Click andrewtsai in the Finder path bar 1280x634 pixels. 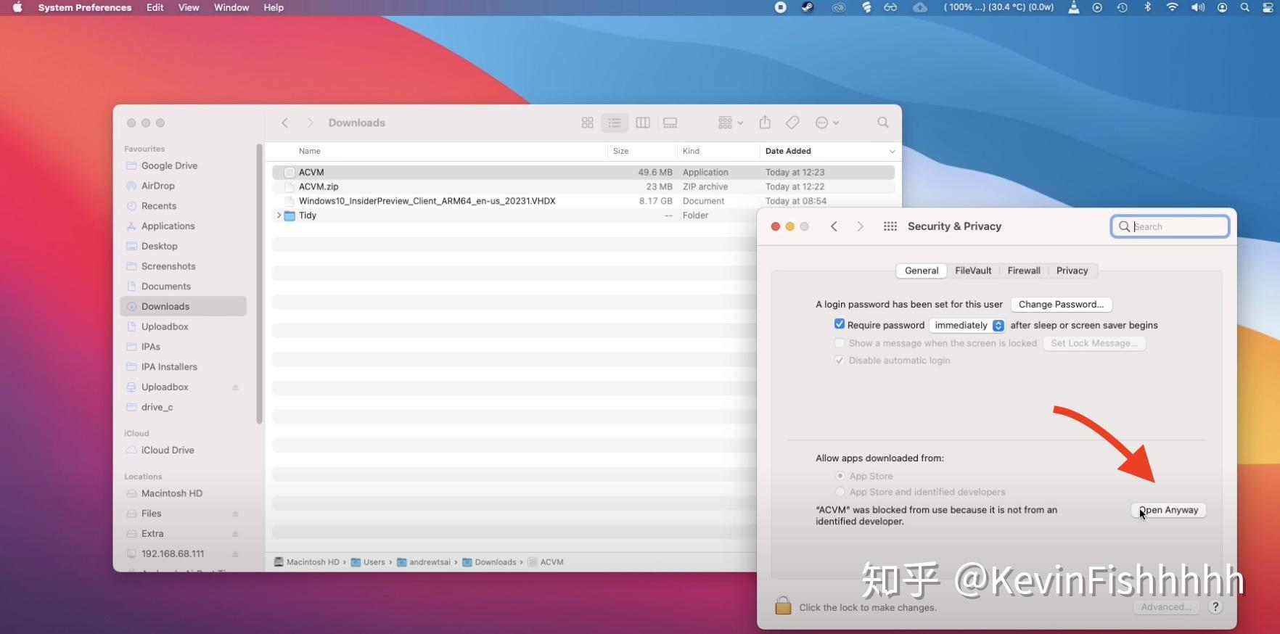tap(424, 562)
